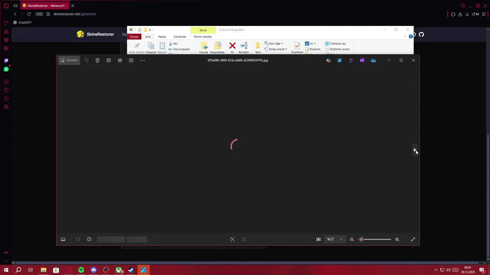The image size is (490, 275).
Task: Open the blue Photos edit-with-AI icon
Action: tap(340, 60)
